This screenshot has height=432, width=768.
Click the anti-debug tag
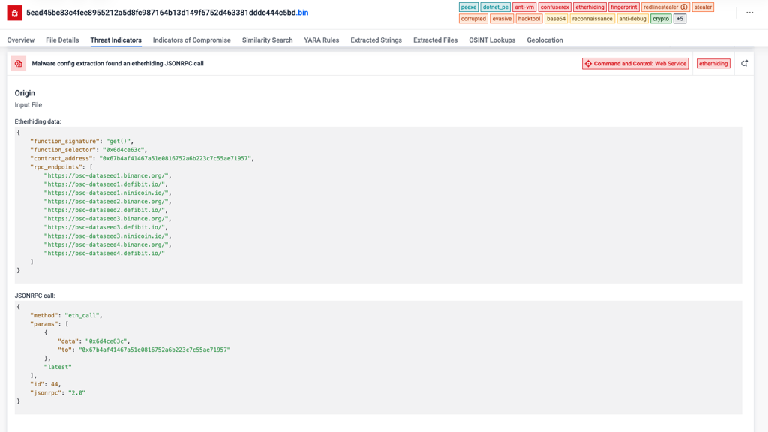pyautogui.click(x=632, y=19)
